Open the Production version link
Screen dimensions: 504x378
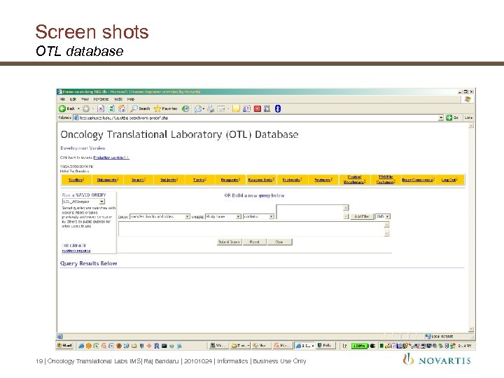point(111,157)
